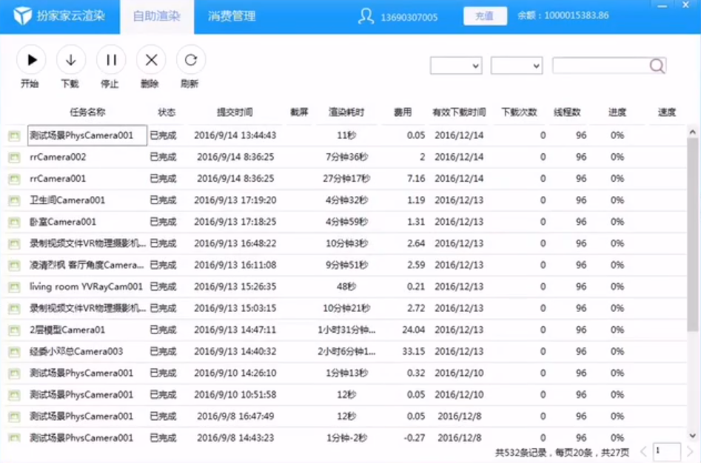The height and width of the screenshot is (463, 701).
Task: Click the 进度 progress column for rrCamera001
Action: click(617, 178)
